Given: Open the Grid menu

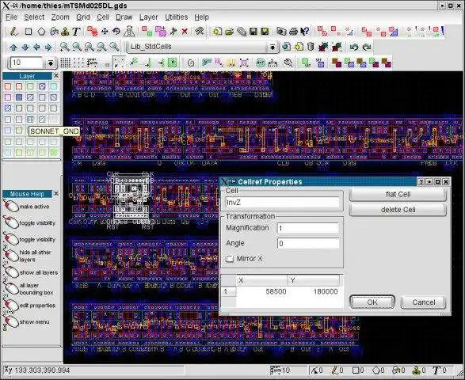Looking at the screenshot, I should click(x=83, y=17).
